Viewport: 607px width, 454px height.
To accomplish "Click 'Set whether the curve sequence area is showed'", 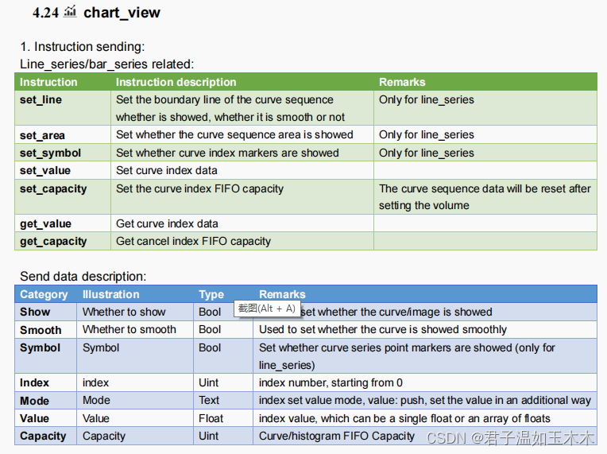I will (234, 135).
